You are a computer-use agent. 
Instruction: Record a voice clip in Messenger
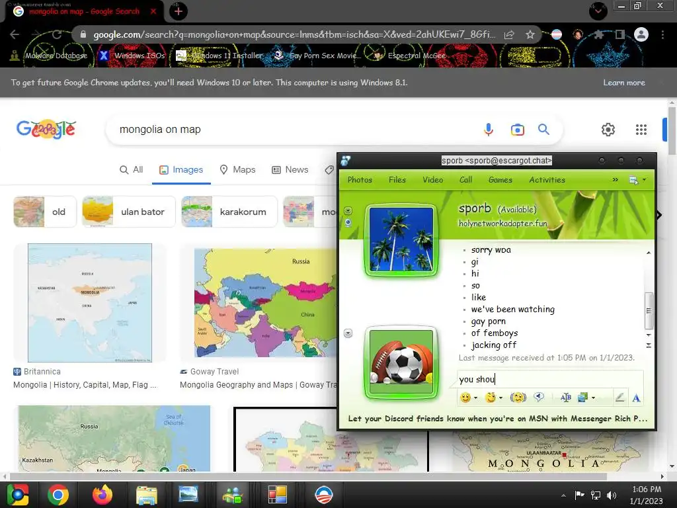coord(538,397)
